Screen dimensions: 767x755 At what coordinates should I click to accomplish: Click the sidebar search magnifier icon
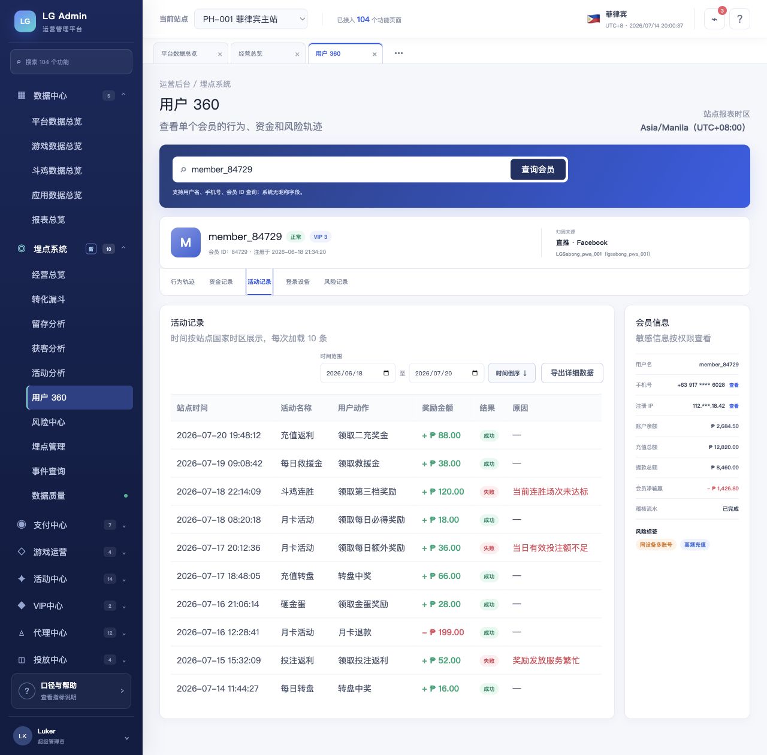[x=19, y=62]
